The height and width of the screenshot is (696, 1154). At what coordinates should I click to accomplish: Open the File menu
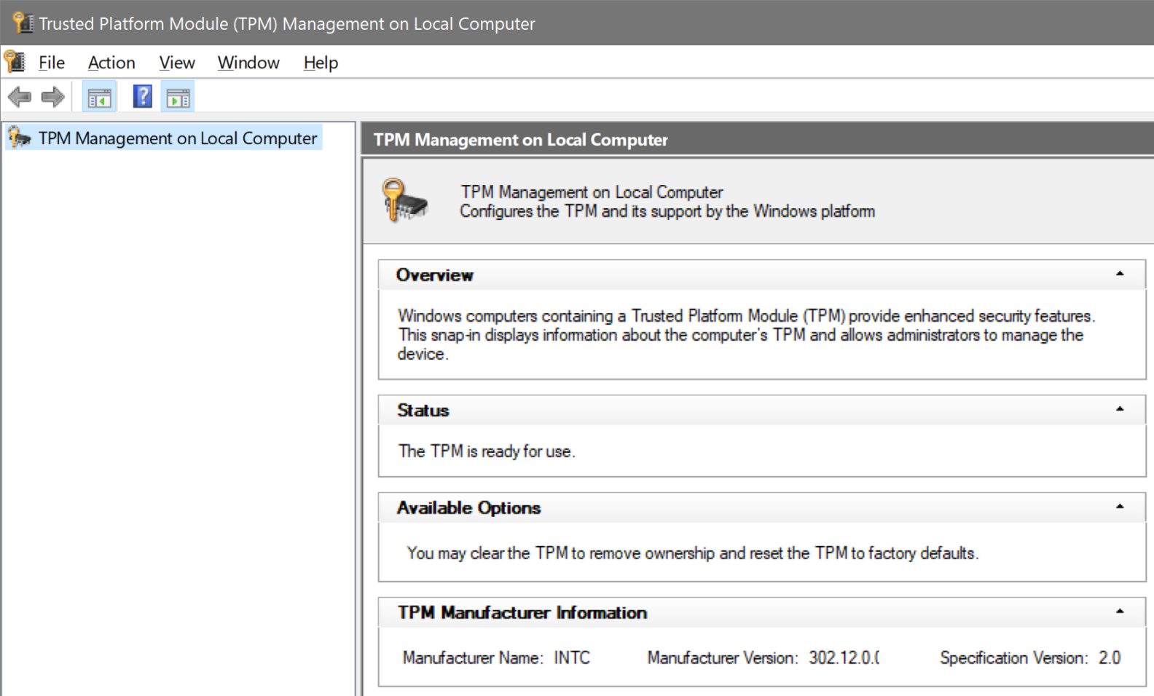point(51,63)
